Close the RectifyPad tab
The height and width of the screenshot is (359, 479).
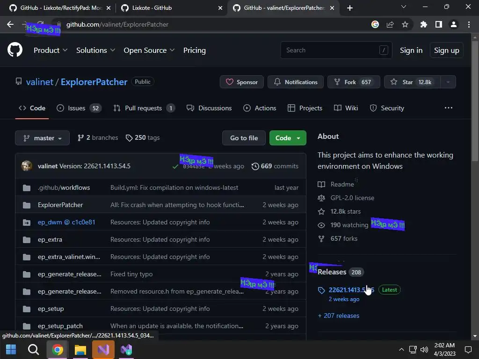(109, 8)
